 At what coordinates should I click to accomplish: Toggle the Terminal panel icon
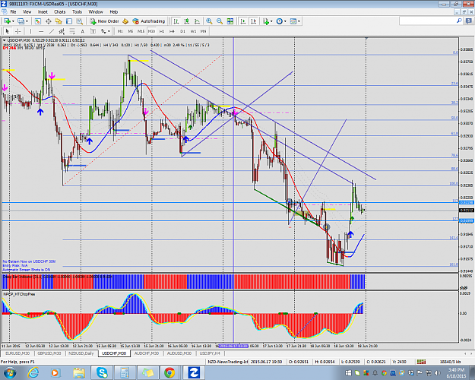(x=69, y=21)
